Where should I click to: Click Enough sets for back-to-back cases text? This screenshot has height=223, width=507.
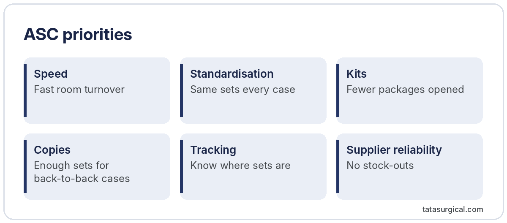click(x=82, y=172)
